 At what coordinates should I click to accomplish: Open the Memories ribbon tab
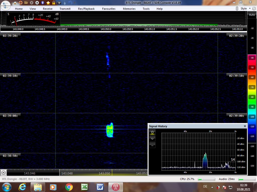(129, 9)
